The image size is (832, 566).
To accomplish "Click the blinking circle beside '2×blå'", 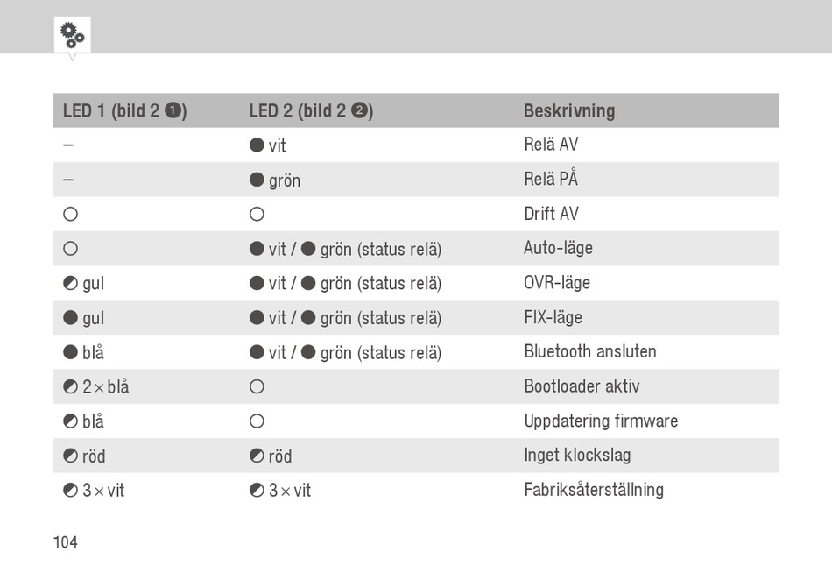I will (x=71, y=386).
